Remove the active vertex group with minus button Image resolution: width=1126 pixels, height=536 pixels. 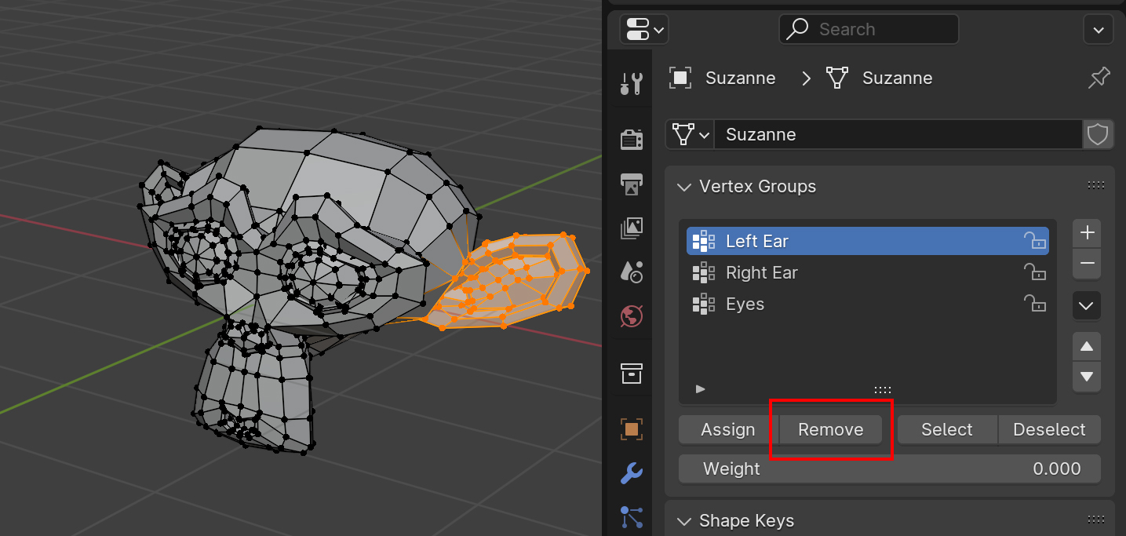(x=1087, y=264)
